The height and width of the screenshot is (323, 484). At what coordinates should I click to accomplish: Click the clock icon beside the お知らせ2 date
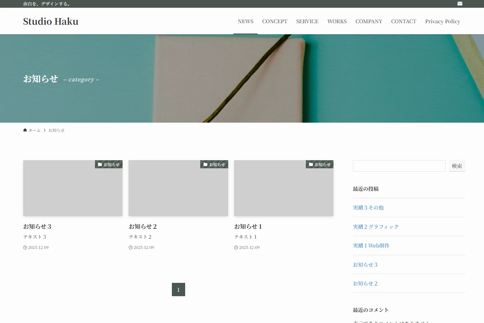coord(130,247)
